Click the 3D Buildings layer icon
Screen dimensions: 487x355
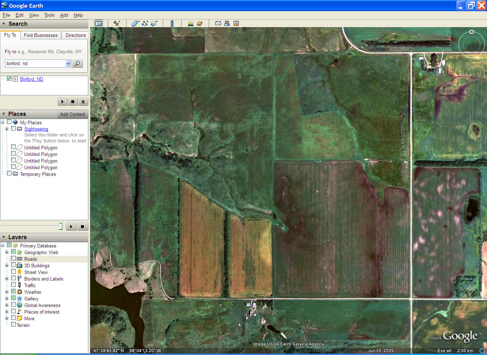point(19,266)
